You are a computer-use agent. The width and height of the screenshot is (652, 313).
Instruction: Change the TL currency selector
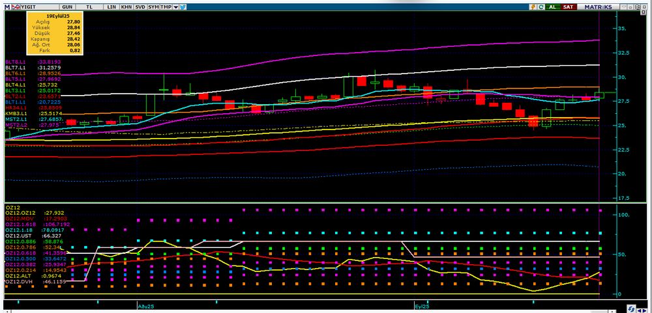(x=89, y=7)
